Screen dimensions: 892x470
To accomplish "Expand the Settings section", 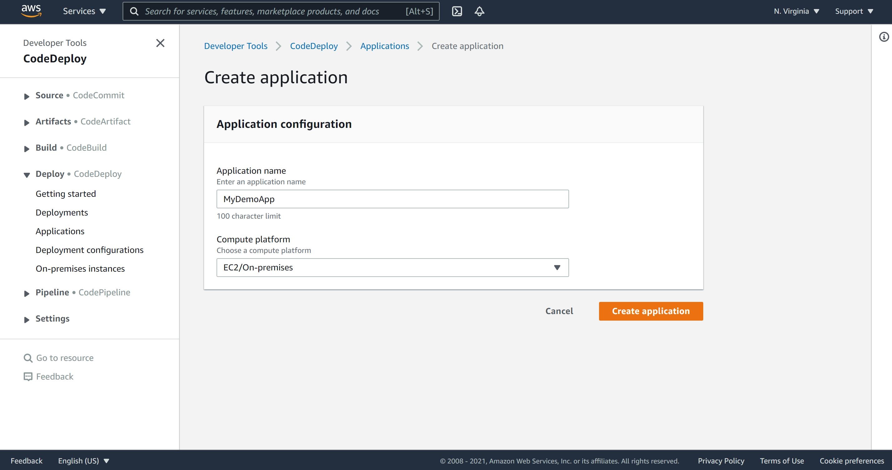I will click(27, 319).
